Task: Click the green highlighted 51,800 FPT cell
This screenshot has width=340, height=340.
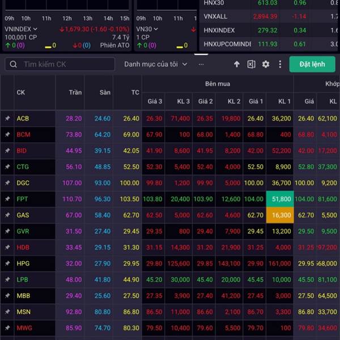Action: pos(280,199)
